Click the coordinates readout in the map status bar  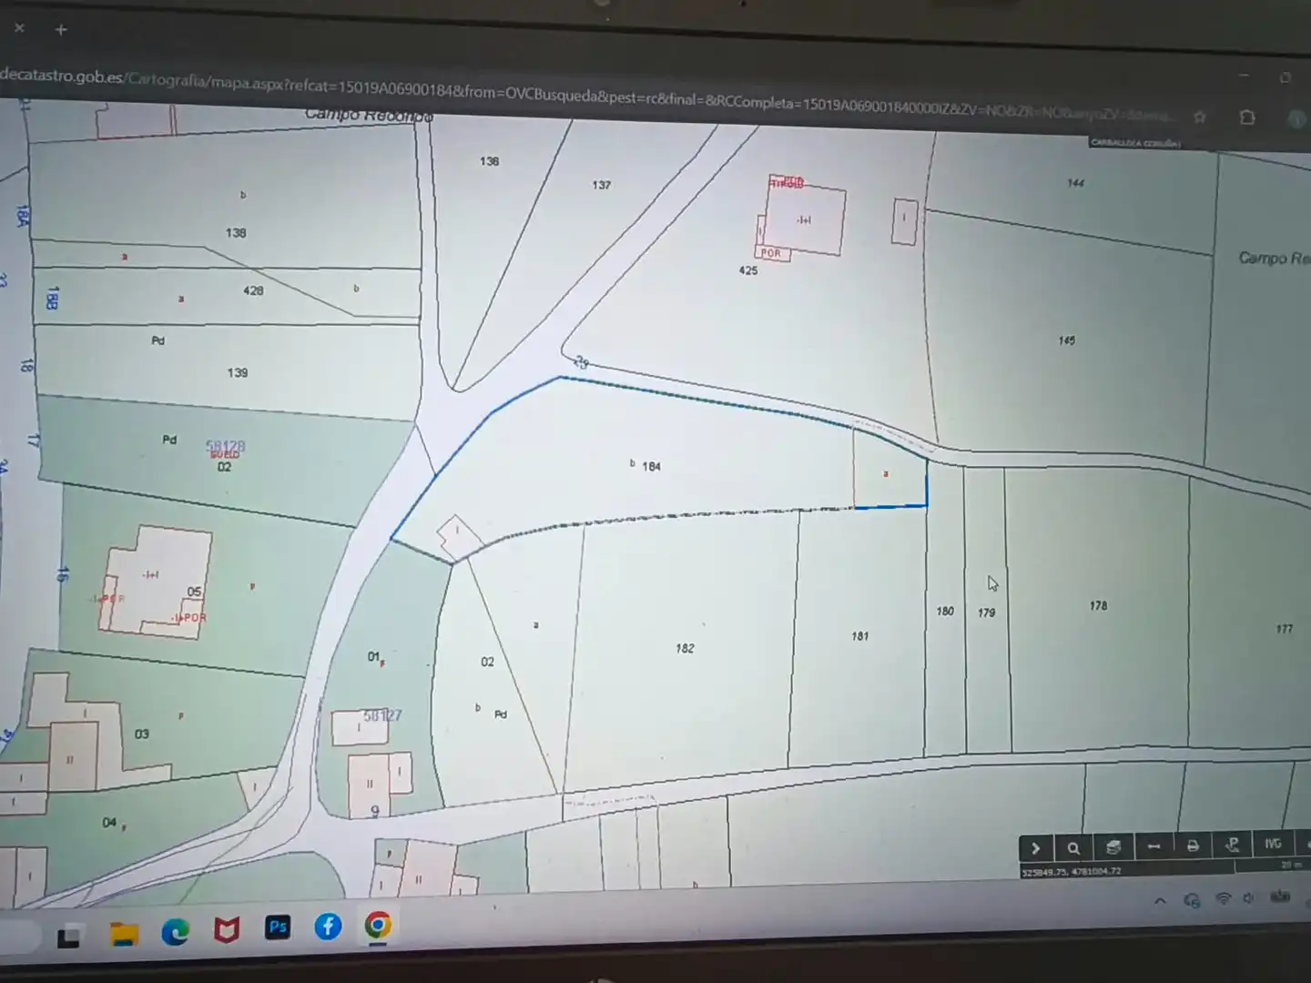(1072, 872)
